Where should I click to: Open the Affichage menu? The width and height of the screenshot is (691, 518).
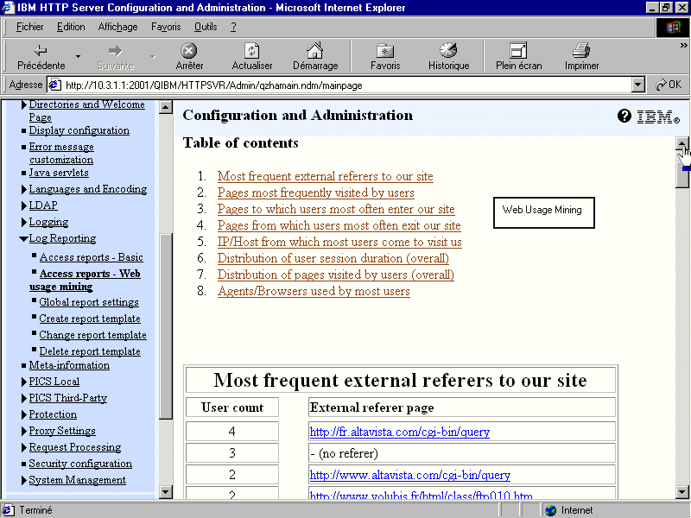(117, 27)
